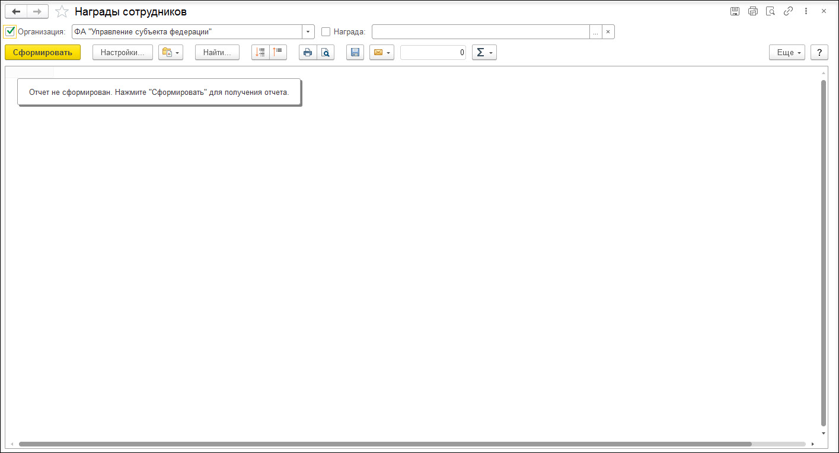Click the save diskette icon in title bar
839x453 pixels.
(735, 11)
